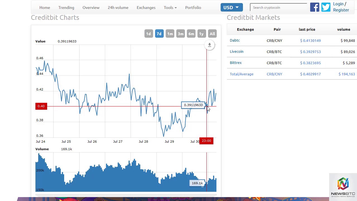The height and width of the screenshot is (201, 357).
Task: Open the Livecoin exchange link
Action: click(x=237, y=52)
